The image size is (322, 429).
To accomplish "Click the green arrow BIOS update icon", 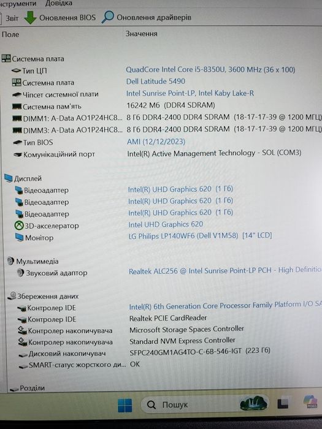I will 30,18.
